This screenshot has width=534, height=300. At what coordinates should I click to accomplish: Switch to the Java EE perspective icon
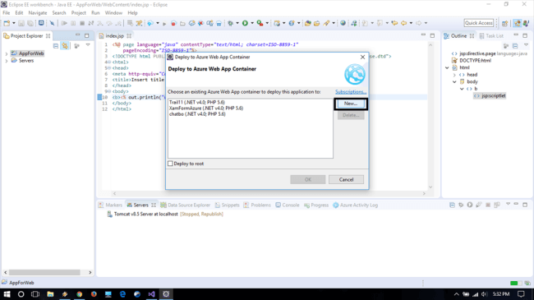(518, 23)
